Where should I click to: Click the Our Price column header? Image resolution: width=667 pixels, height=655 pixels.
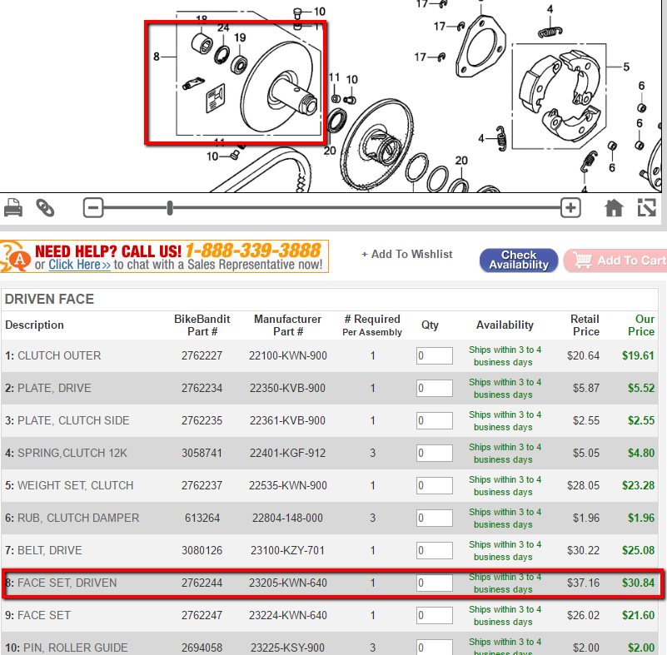coord(641,325)
